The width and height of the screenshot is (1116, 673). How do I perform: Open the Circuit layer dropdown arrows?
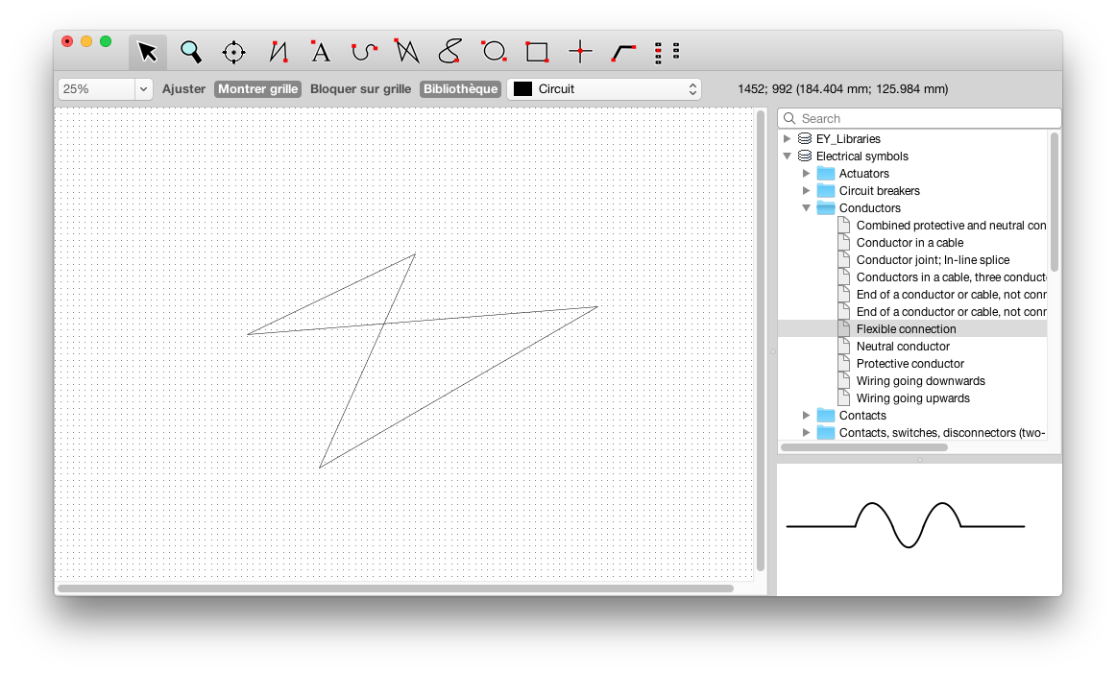(692, 89)
